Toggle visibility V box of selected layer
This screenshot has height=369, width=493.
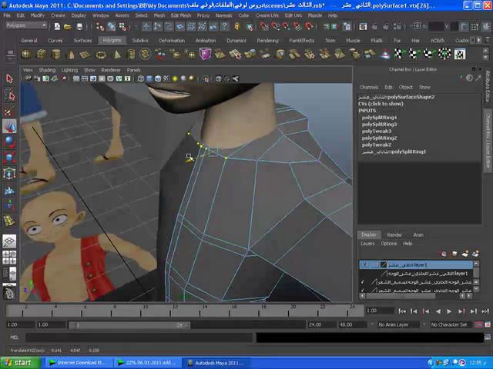coord(364,265)
